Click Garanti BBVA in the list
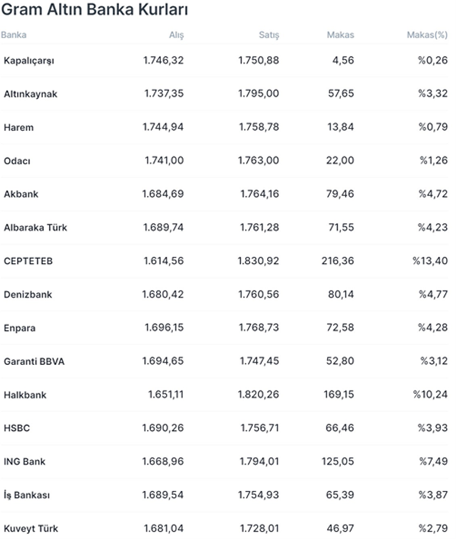The width and height of the screenshot is (457, 540). point(34,362)
